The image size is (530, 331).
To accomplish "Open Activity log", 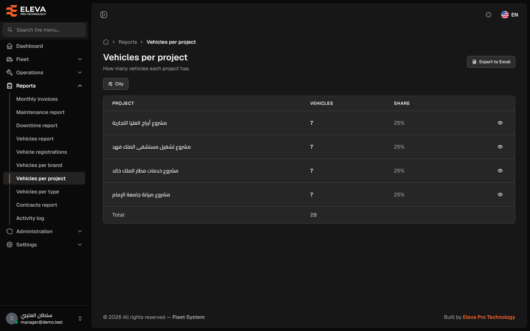I will (x=30, y=218).
